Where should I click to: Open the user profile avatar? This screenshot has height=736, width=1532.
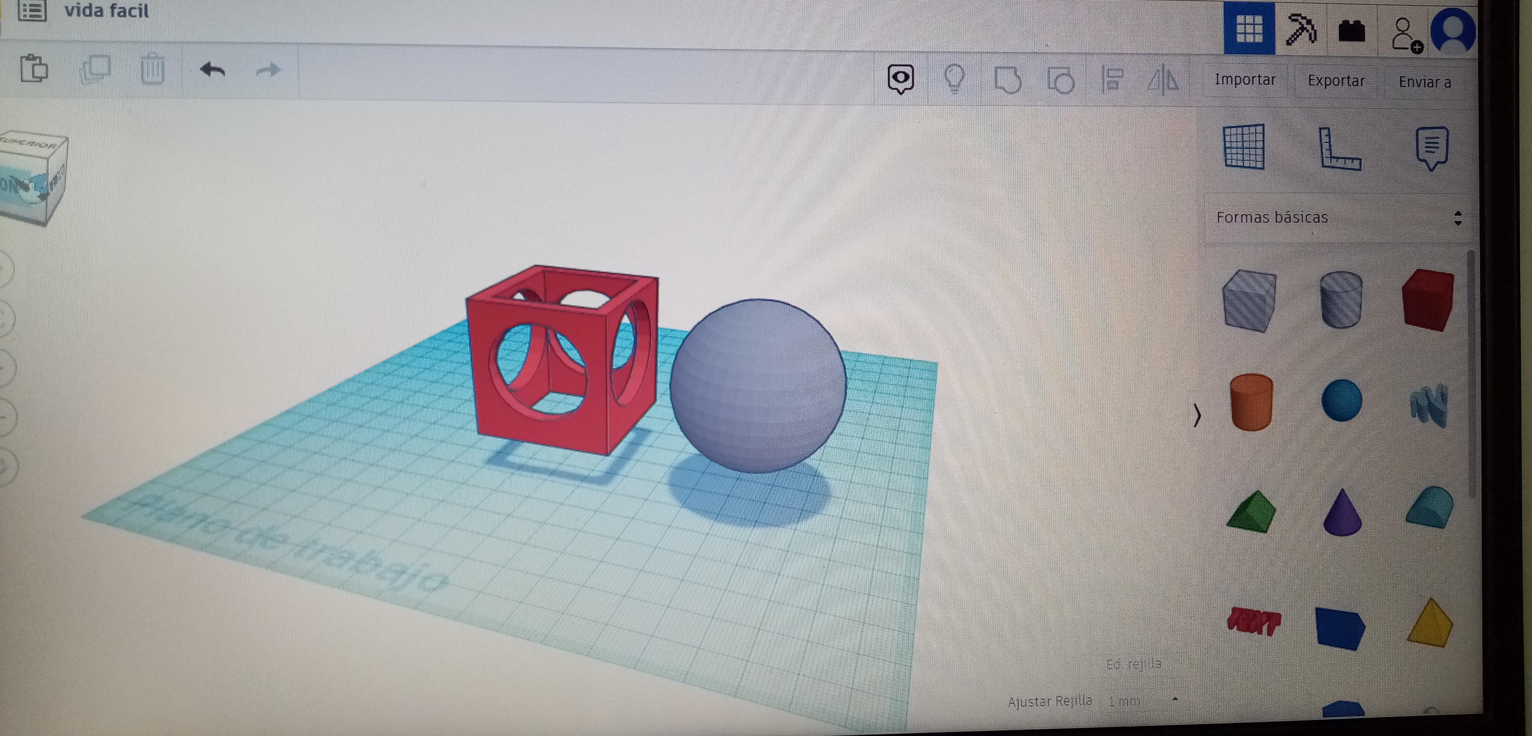(x=1452, y=31)
